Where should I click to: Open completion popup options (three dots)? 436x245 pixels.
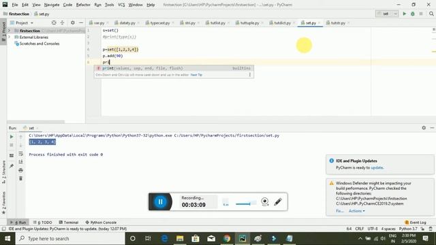(250, 75)
